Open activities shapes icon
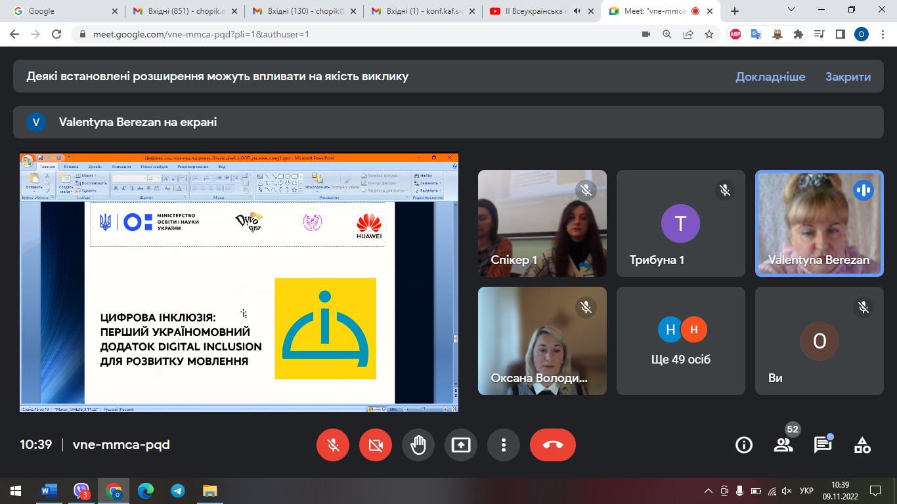897x504 pixels. click(862, 445)
